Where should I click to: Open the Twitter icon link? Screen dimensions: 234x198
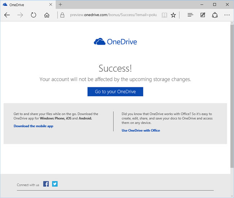coord(55,184)
